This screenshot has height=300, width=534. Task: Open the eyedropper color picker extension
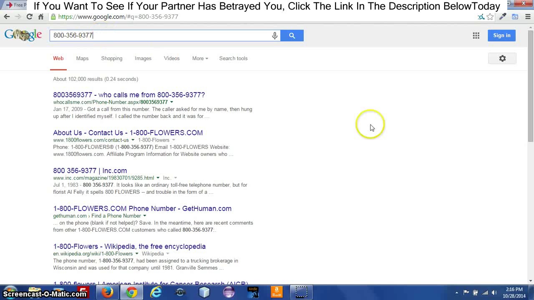[x=503, y=17]
